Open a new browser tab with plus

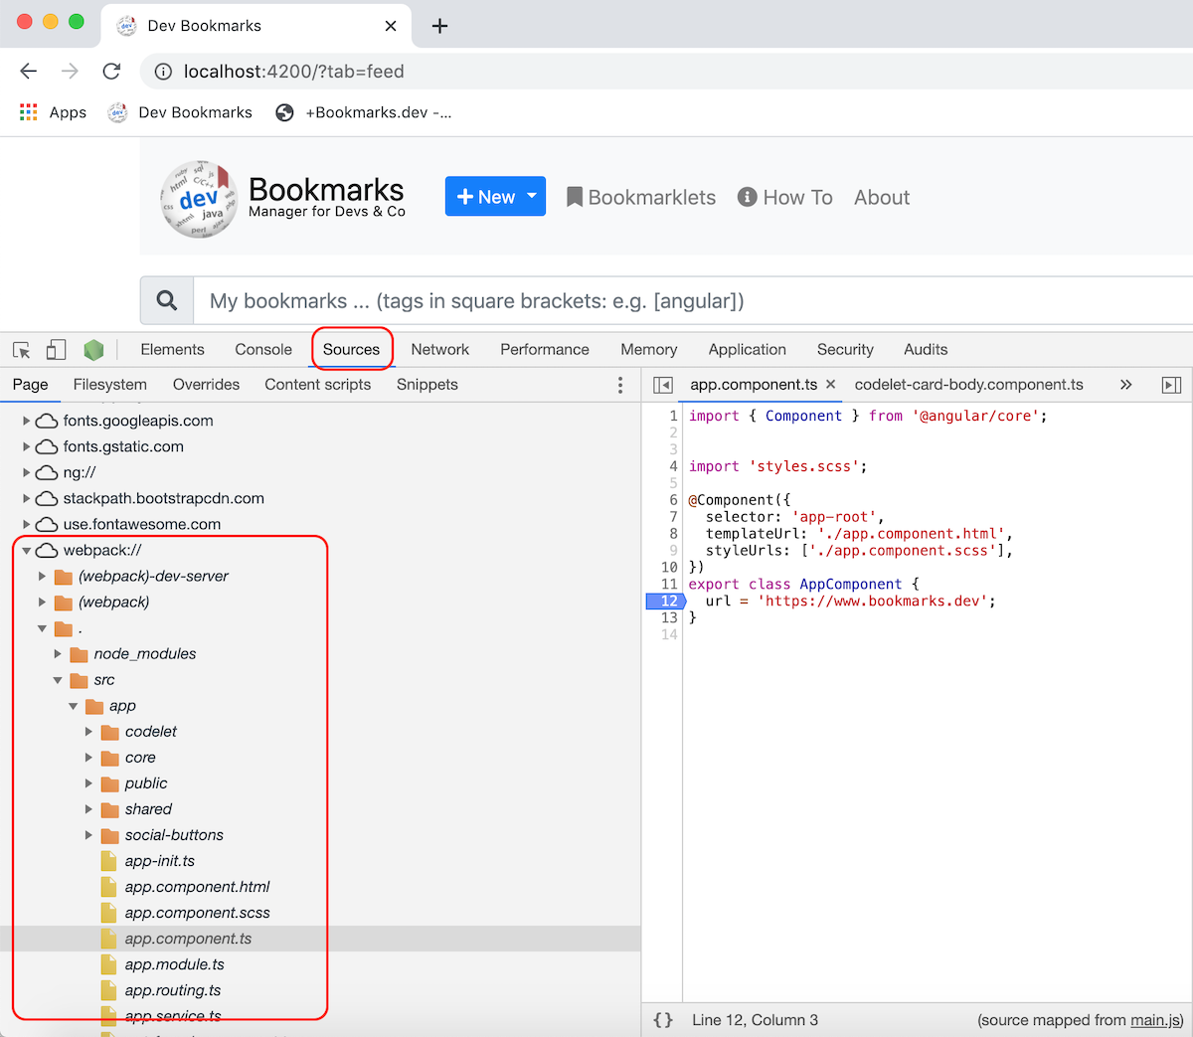pos(439,26)
